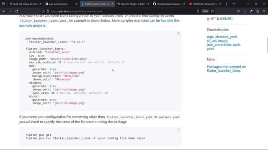The image size is (268, 150).
Task: Open the MIT LICENSE link
Action: 224,19
